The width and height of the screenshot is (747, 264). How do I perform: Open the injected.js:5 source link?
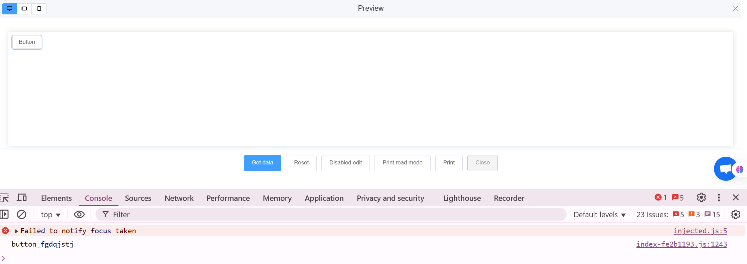click(700, 231)
